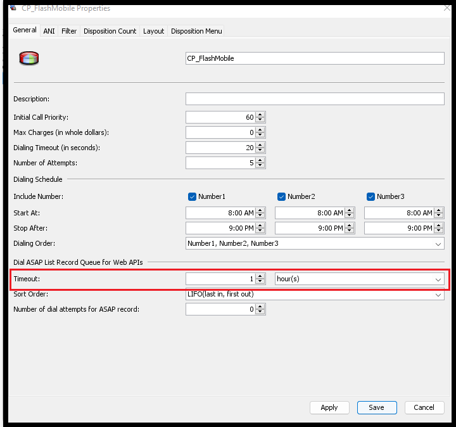This screenshot has width=456, height=427.
Task: Go to the Disposition Count tab
Action: 110,31
